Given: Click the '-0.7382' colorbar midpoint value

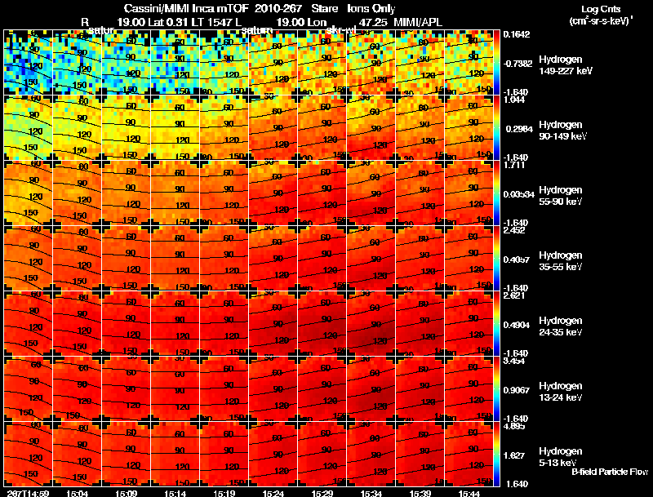Looking at the screenshot, I should (518, 64).
